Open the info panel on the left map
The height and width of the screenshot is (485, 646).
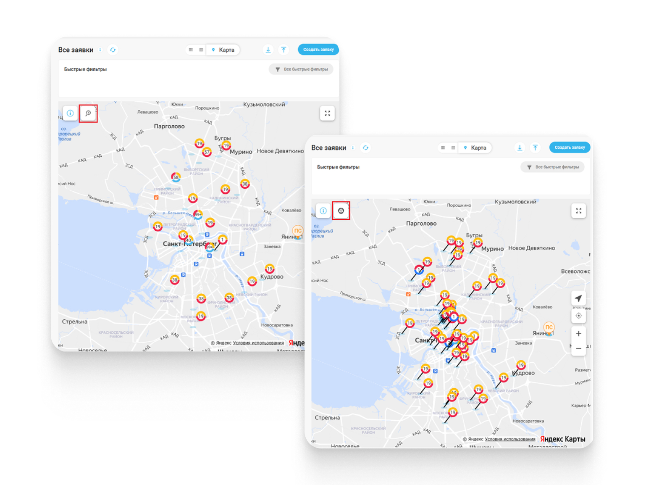coord(70,113)
